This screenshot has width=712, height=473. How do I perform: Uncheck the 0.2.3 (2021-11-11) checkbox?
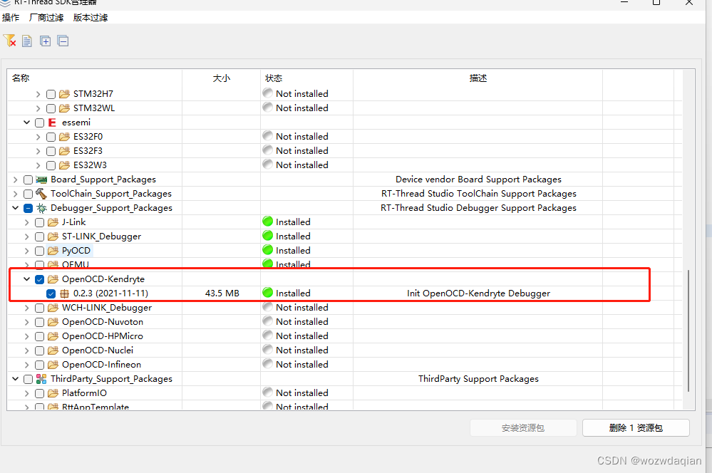pos(51,293)
